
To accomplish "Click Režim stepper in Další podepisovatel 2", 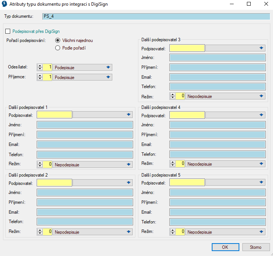I will 40,232.
